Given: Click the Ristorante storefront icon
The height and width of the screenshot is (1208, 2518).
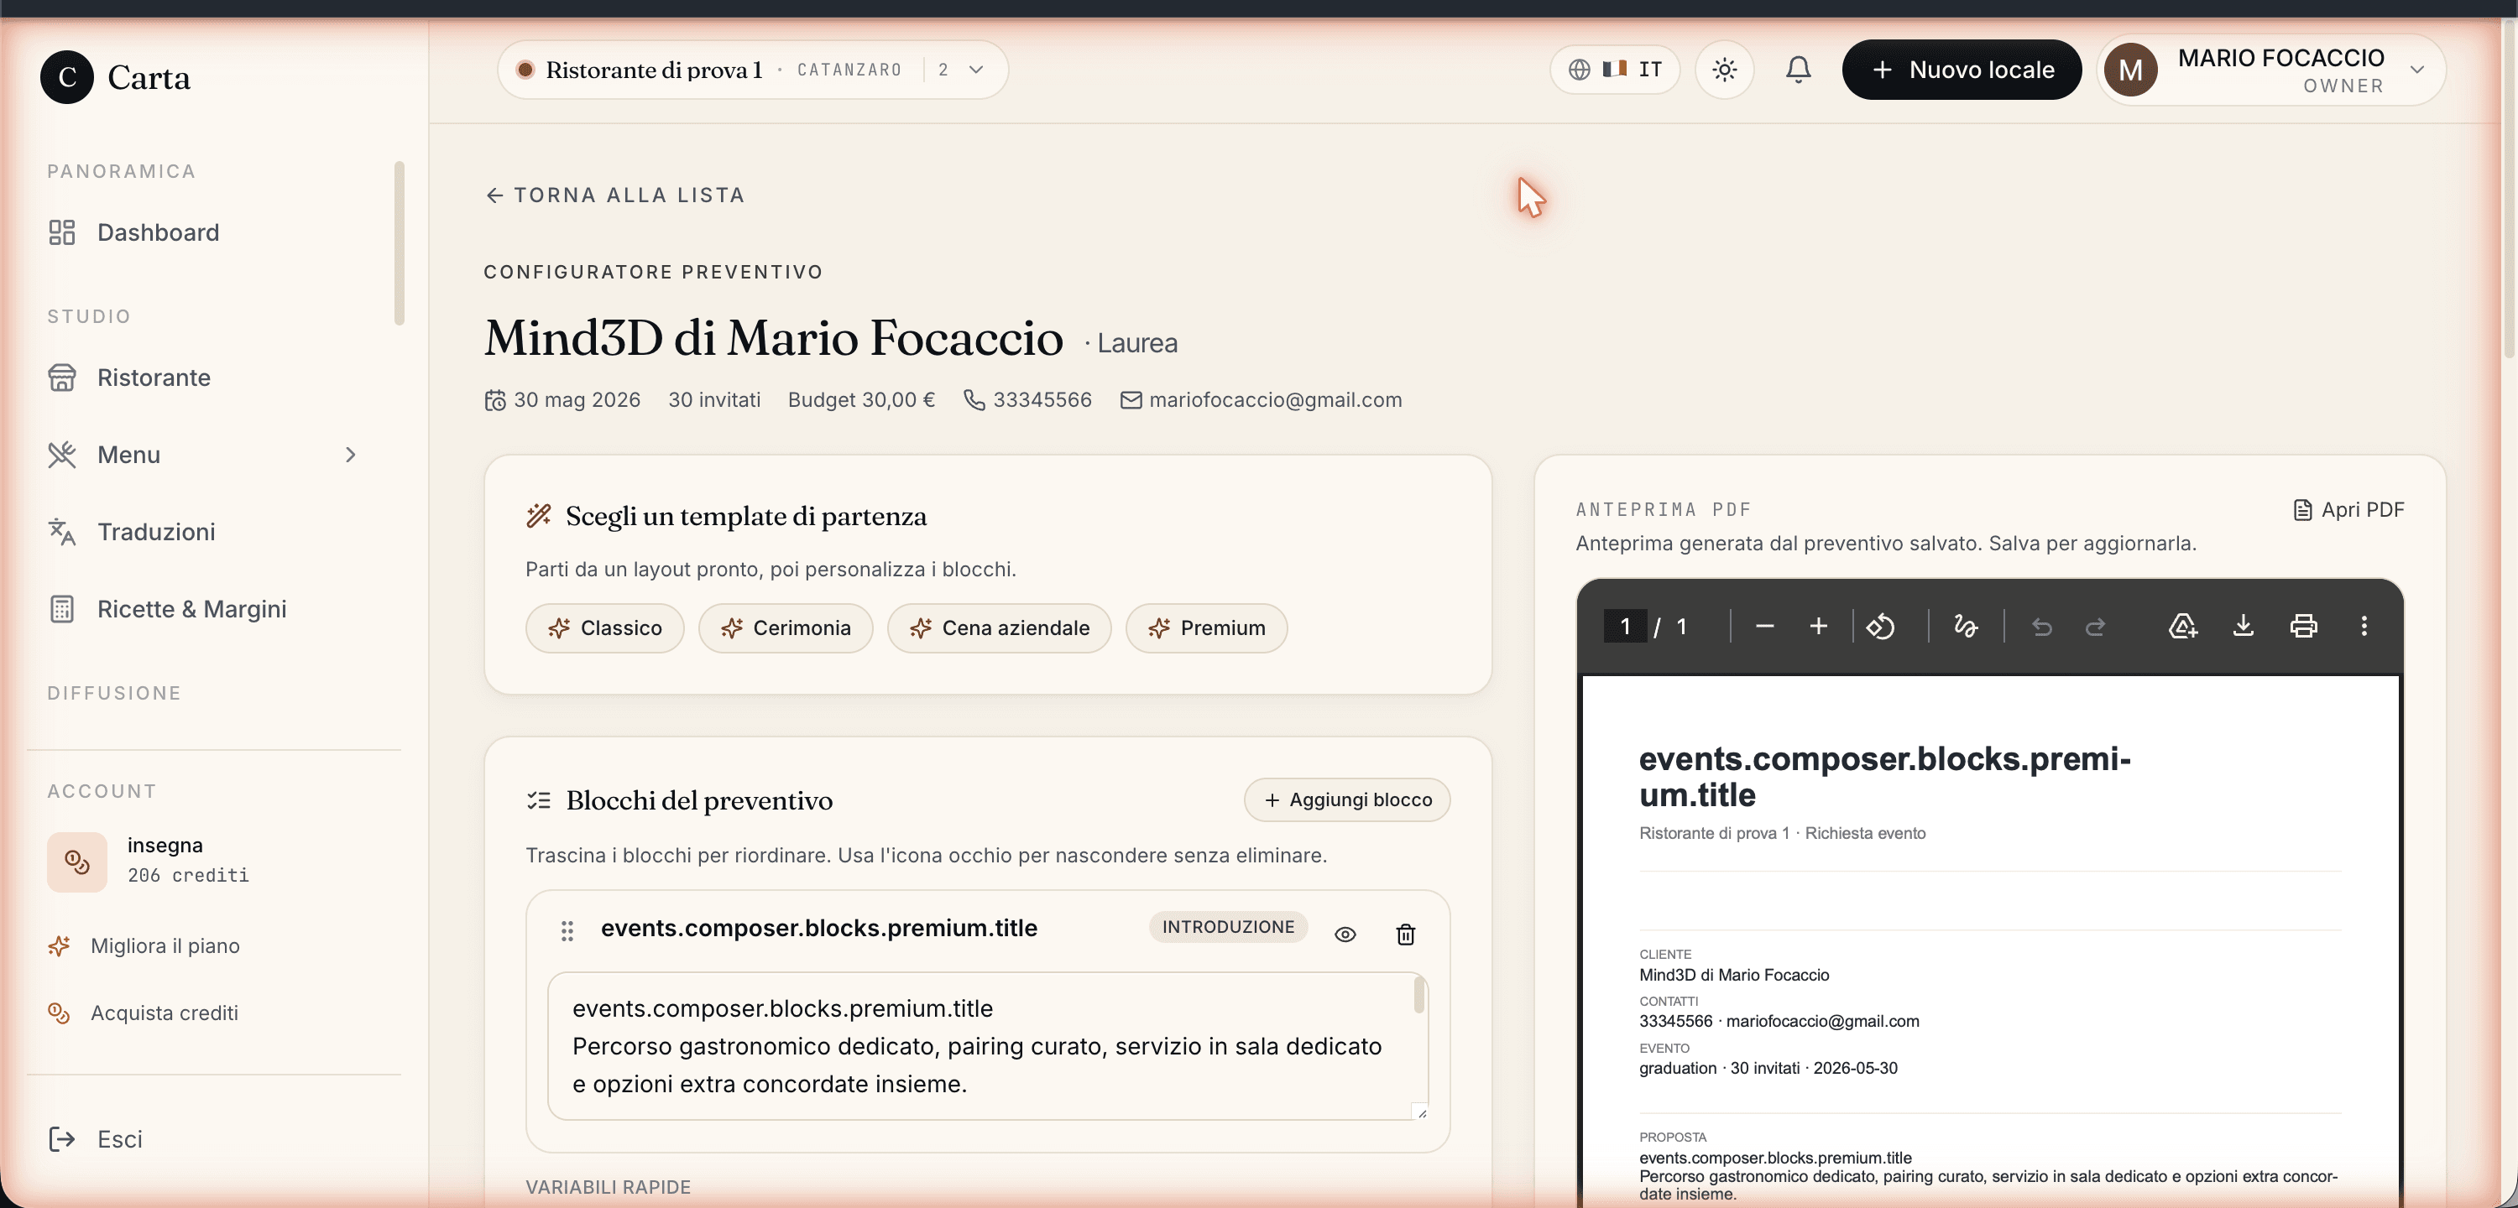Looking at the screenshot, I should click(61, 377).
